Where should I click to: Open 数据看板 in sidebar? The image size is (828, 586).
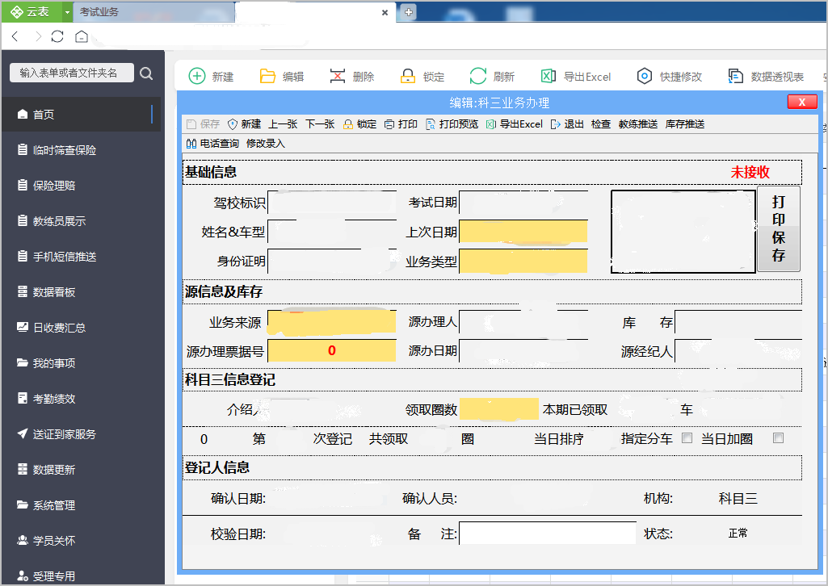click(82, 291)
